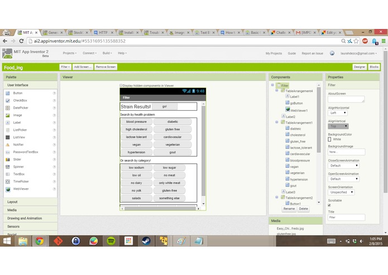Screen dimensions: 388x275
Task: Click the Components panel vertical scrollbar
Action: pyautogui.click(x=319, y=120)
